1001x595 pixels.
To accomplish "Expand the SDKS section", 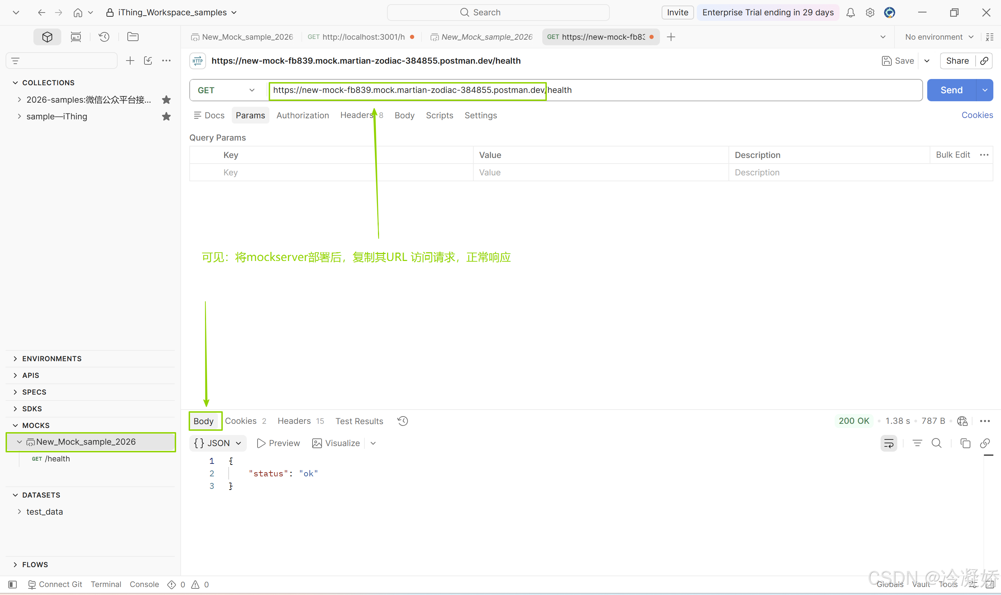I will pyautogui.click(x=15, y=408).
